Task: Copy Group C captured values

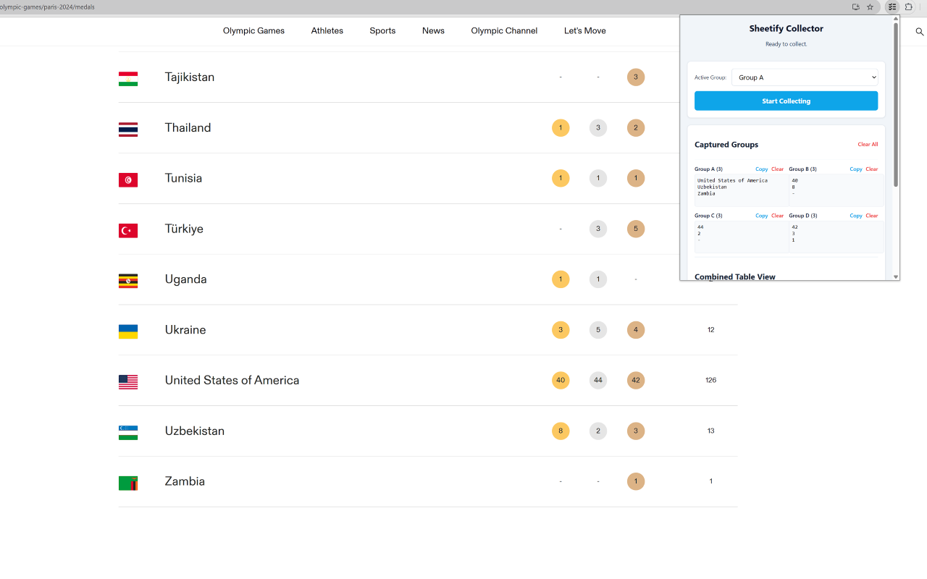Action: tap(762, 216)
